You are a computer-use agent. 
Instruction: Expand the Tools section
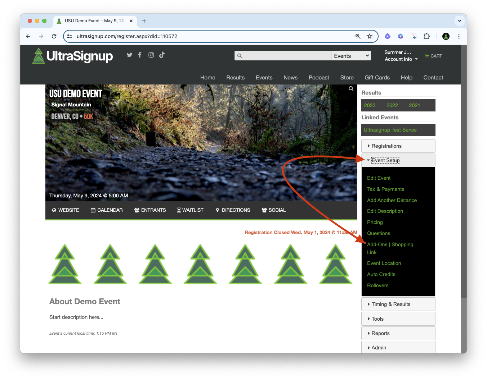pyautogui.click(x=398, y=319)
